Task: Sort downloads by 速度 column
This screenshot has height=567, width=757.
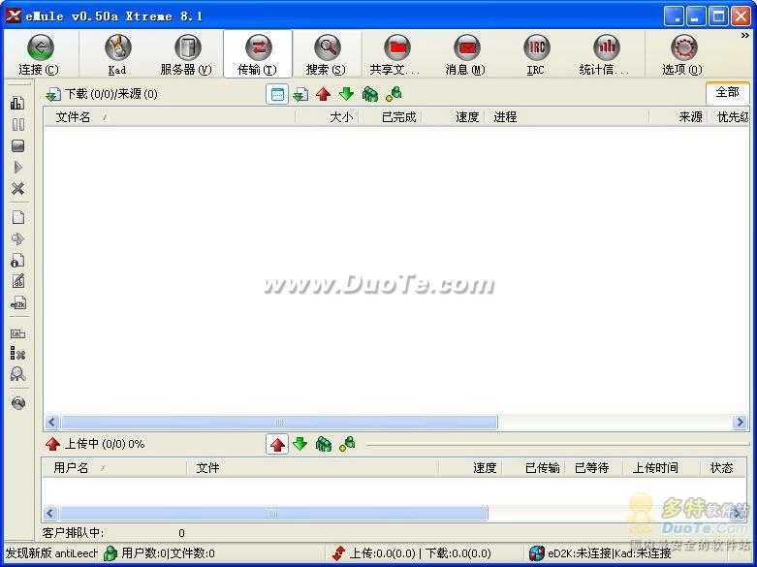Action: click(453, 117)
